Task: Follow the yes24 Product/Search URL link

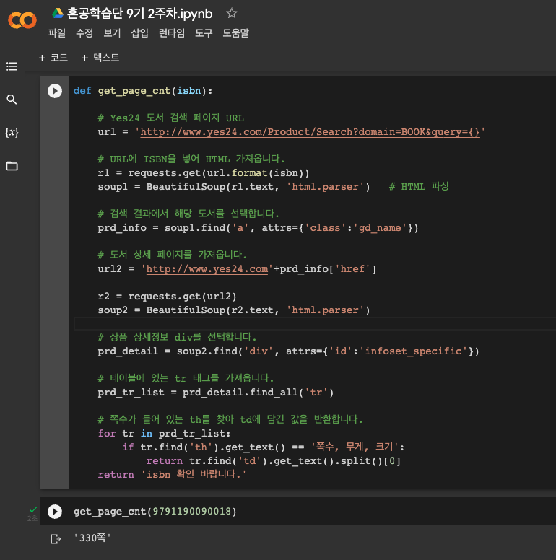Action: click(310, 132)
